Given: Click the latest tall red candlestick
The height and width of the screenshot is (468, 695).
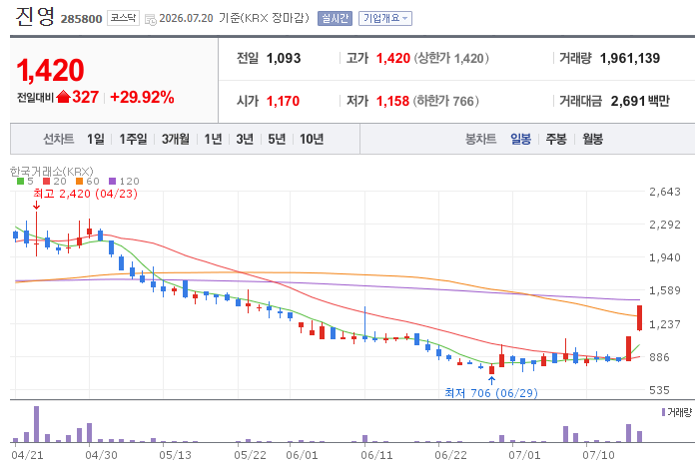Looking at the screenshot, I should pyautogui.click(x=640, y=318).
